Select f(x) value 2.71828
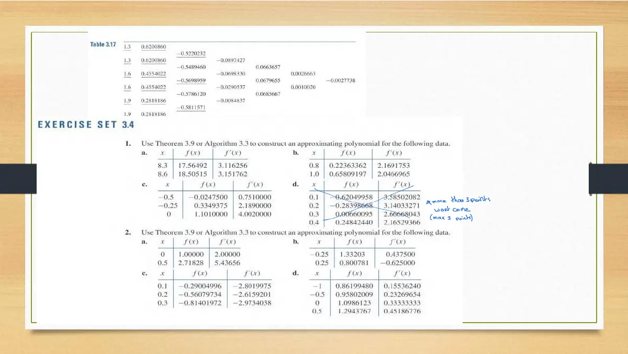Viewport: 628px width, 354px height. coord(190,262)
